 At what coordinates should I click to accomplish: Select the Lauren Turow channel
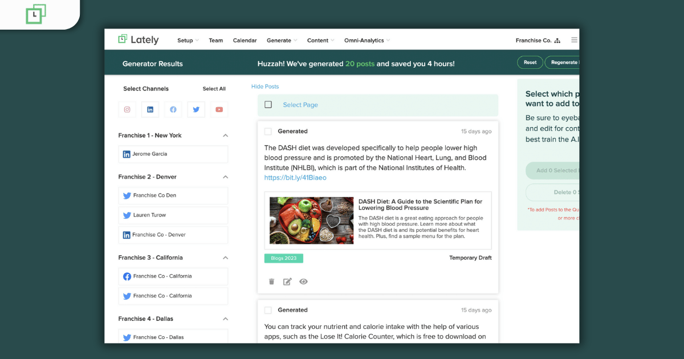173,215
